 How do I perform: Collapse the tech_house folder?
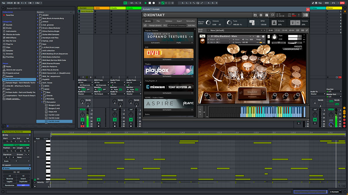pyautogui.click(x=38, y=82)
